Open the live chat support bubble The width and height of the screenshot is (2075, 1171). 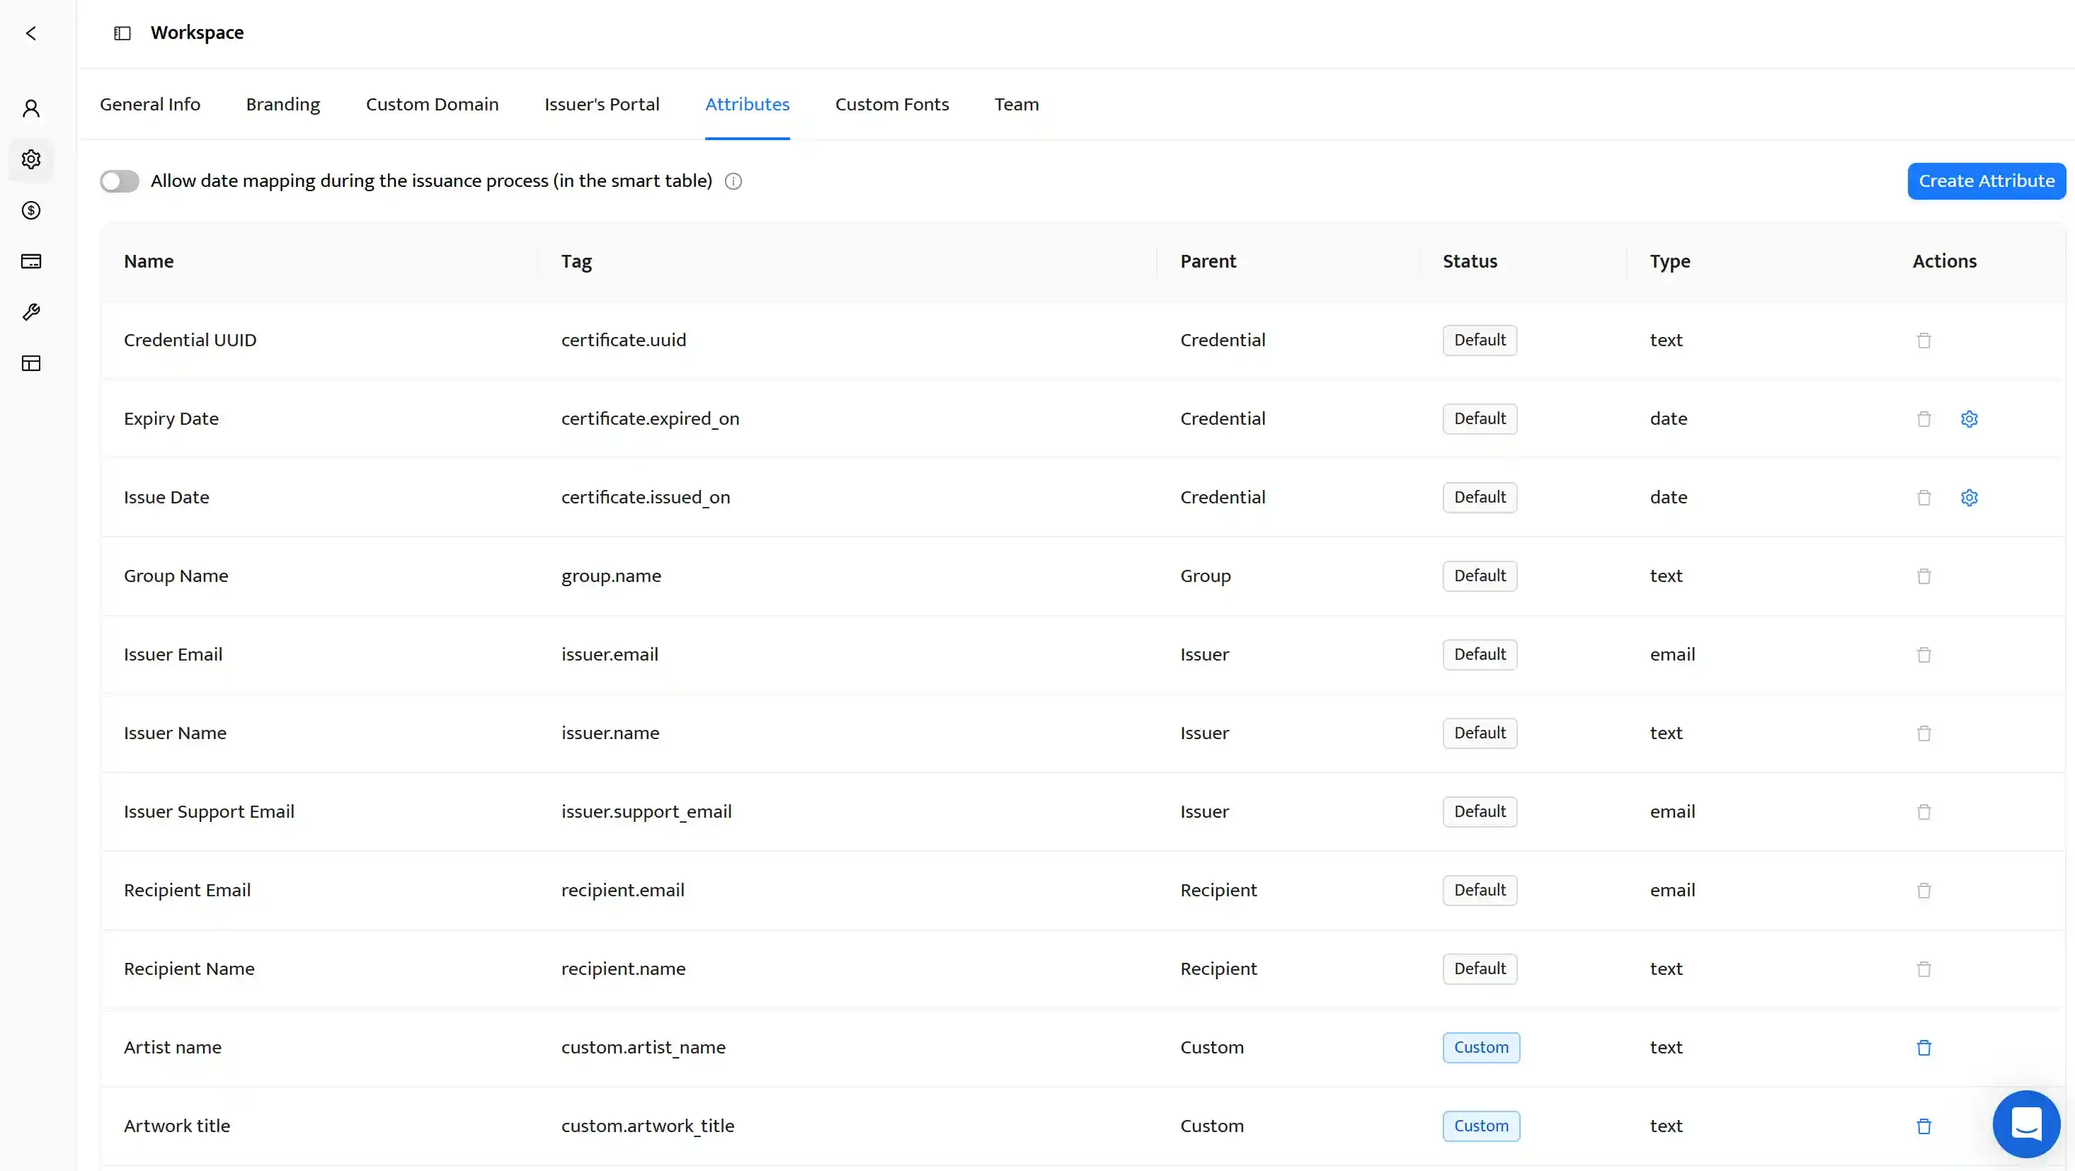click(x=2026, y=1124)
